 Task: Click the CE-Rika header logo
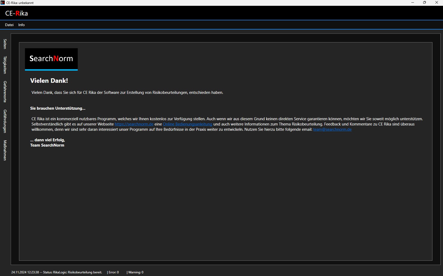[x=16, y=13]
